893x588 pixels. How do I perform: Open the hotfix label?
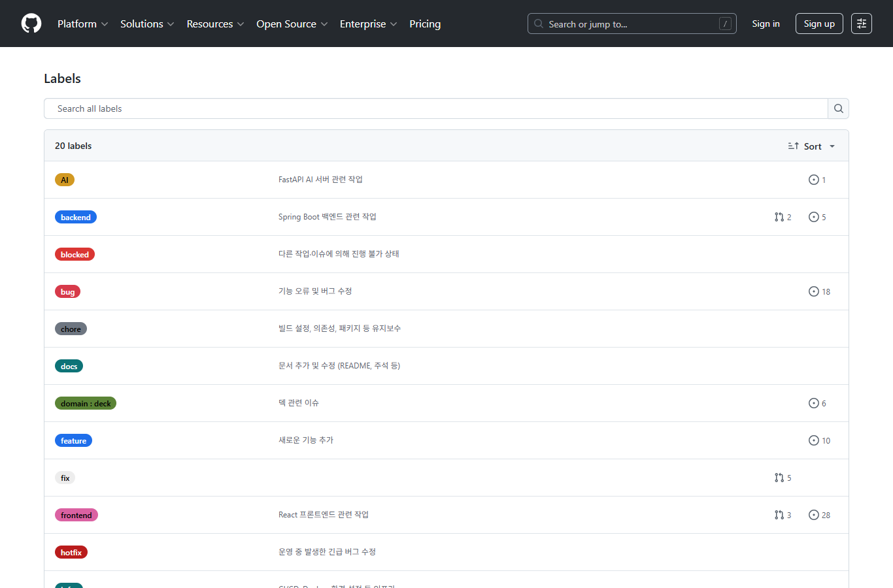(71, 552)
